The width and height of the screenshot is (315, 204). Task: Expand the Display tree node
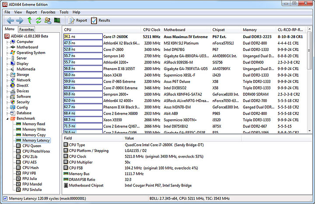[x=7, y=64]
